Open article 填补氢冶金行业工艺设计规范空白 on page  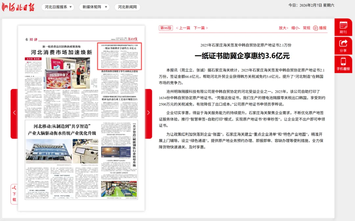click(x=119, y=99)
